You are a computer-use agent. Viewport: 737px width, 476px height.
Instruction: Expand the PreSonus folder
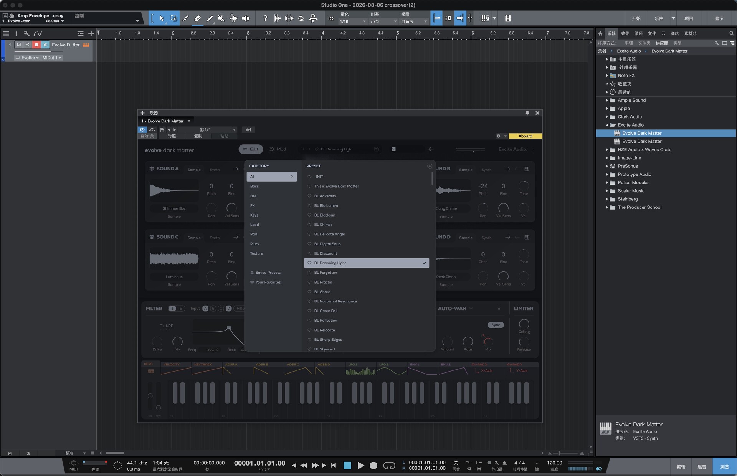[607, 166]
